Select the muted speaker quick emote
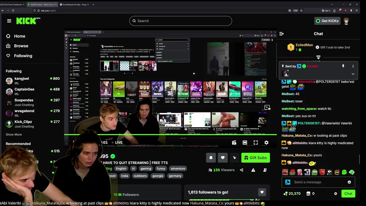366x206 pixels. (329, 172)
